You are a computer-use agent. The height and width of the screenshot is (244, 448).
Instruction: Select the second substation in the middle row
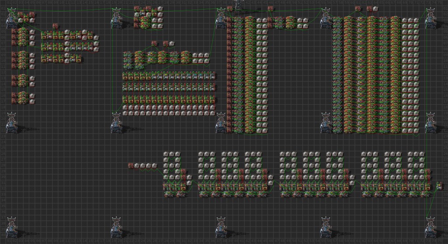point(116,123)
